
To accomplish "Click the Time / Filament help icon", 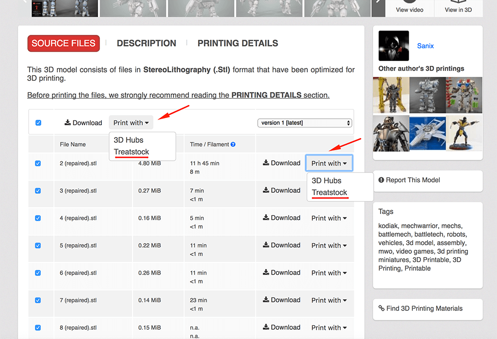I will tap(233, 144).
